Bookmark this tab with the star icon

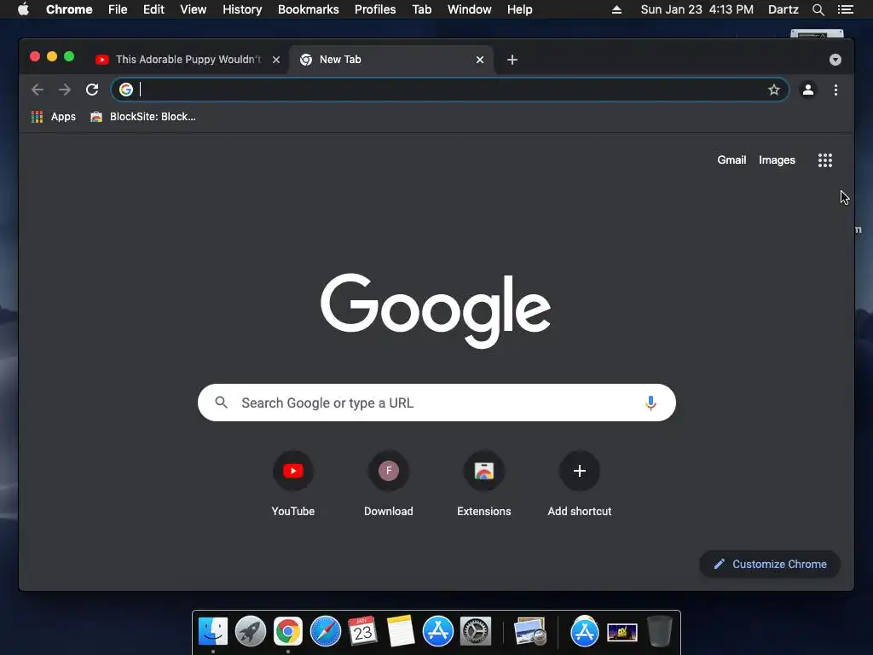774,90
